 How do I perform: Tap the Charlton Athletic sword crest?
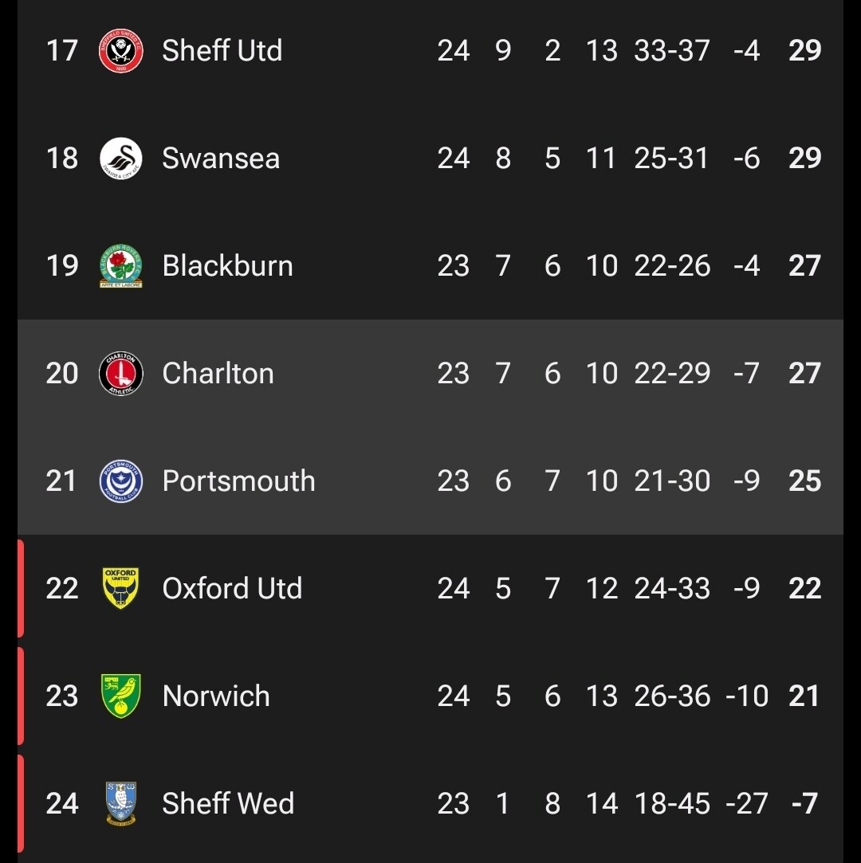[x=121, y=374]
